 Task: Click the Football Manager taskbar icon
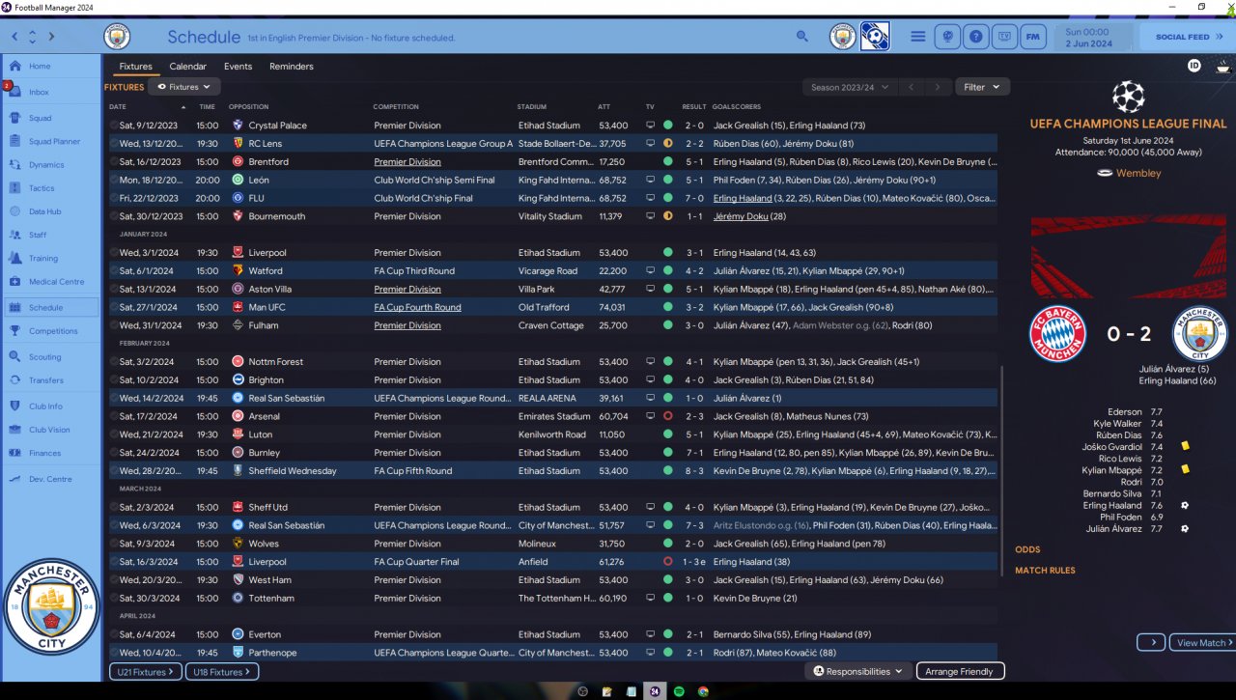tap(655, 691)
